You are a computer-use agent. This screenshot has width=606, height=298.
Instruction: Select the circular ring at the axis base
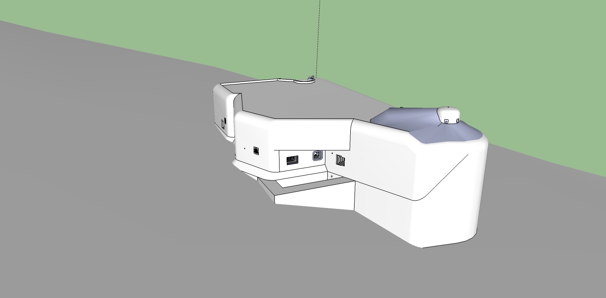pyautogui.click(x=305, y=81)
